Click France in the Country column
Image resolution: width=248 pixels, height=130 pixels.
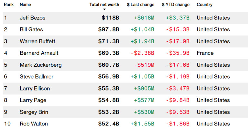pos(205,53)
